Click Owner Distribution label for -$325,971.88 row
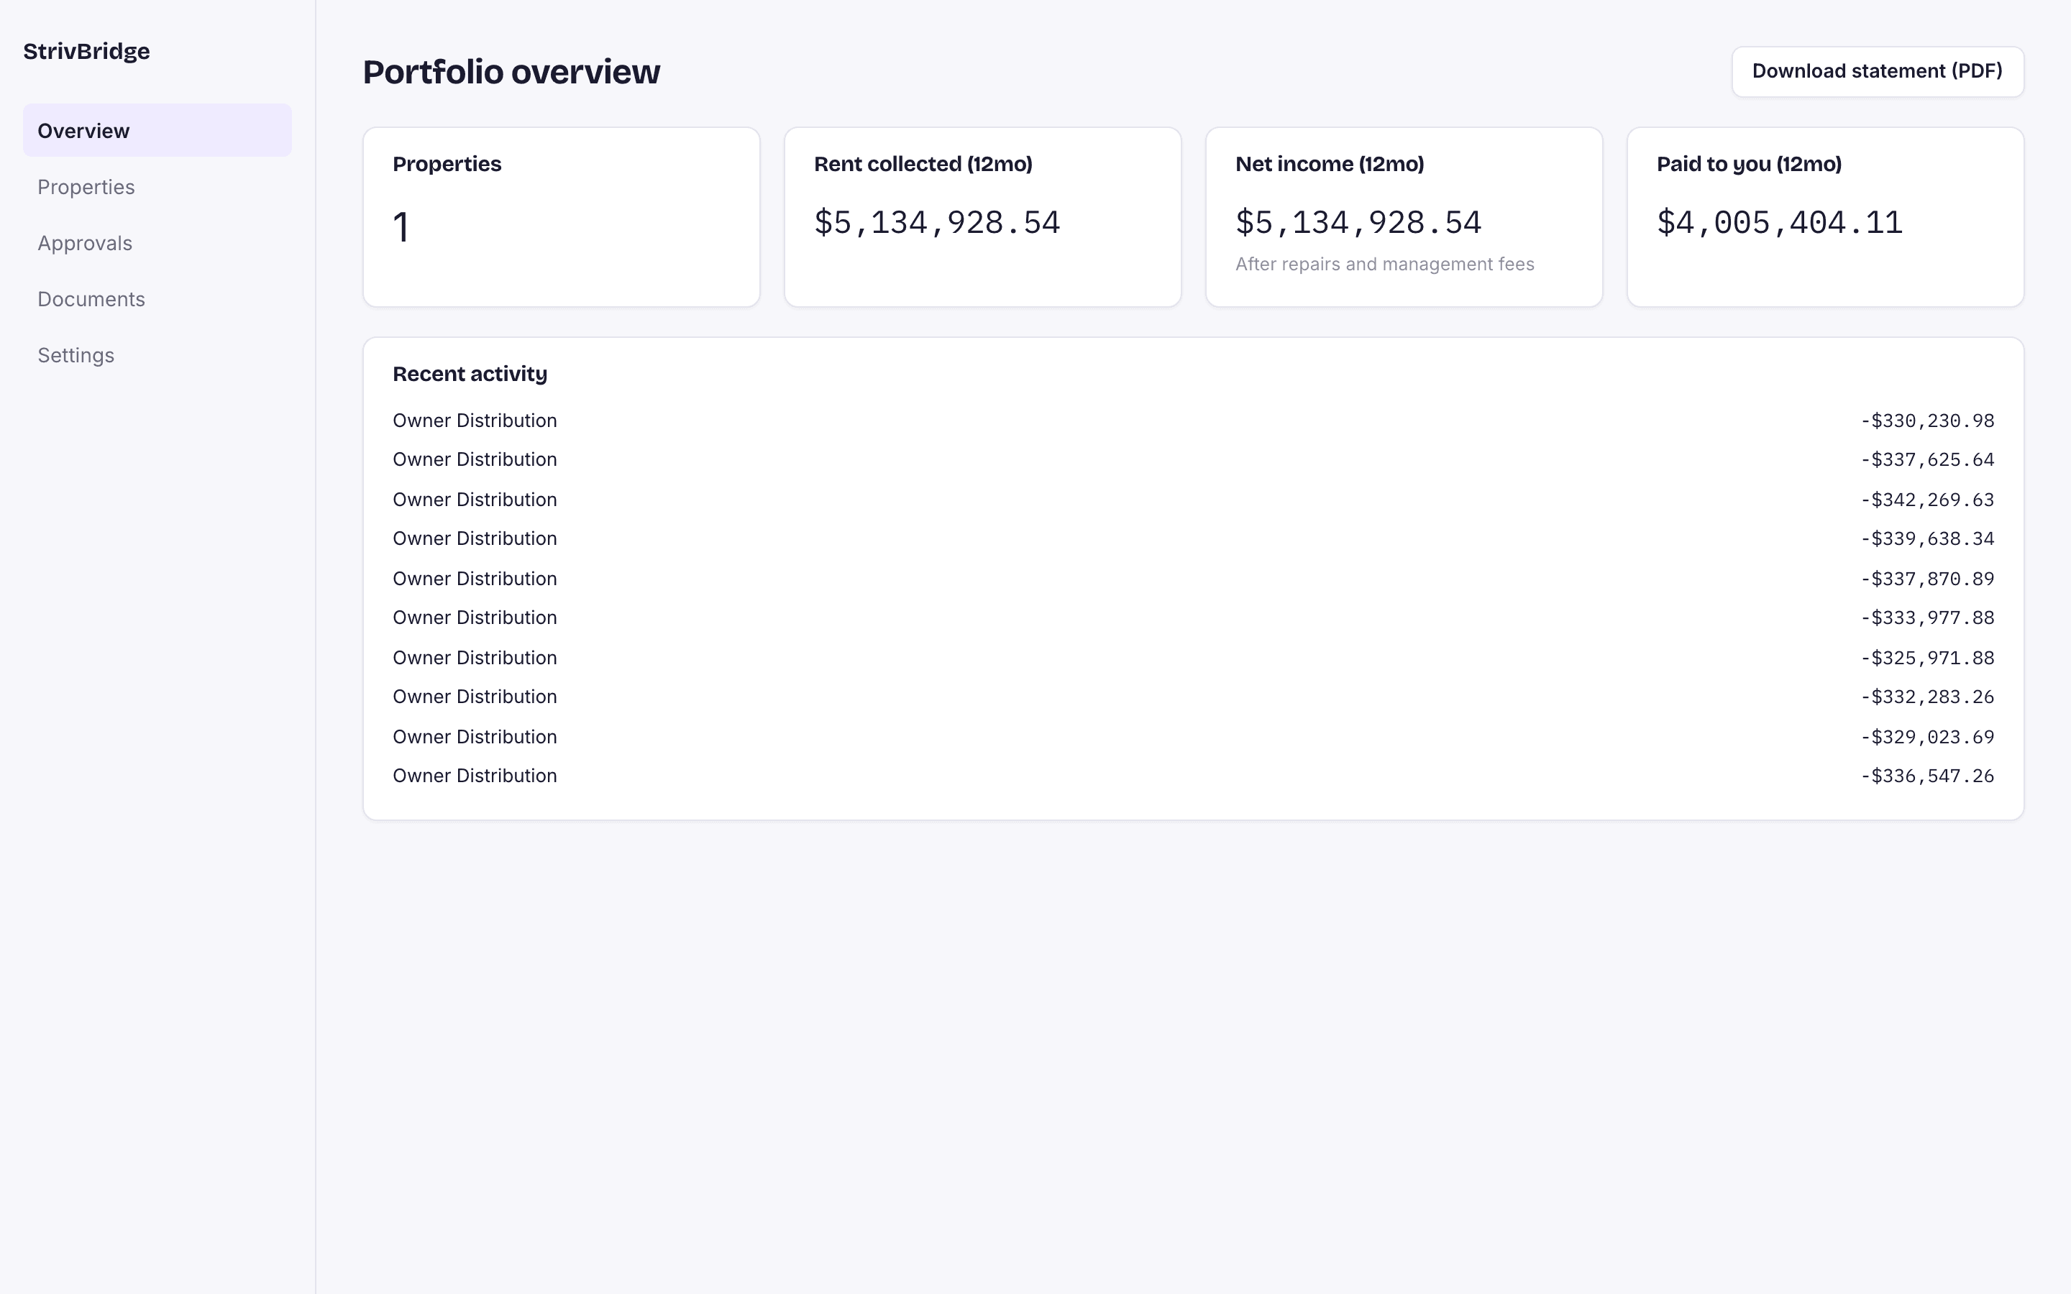The width and height of the screenshot is (2071, 1294). [475, 657]
